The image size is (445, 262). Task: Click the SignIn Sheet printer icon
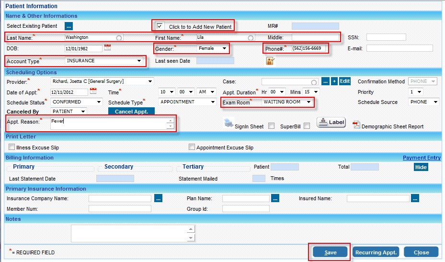click(x=229, y=123)
